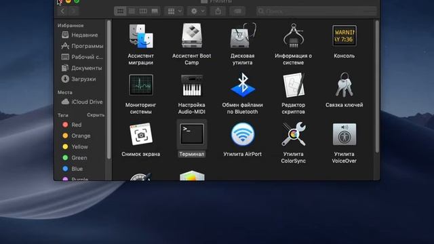Select the Blue tag

73,169
